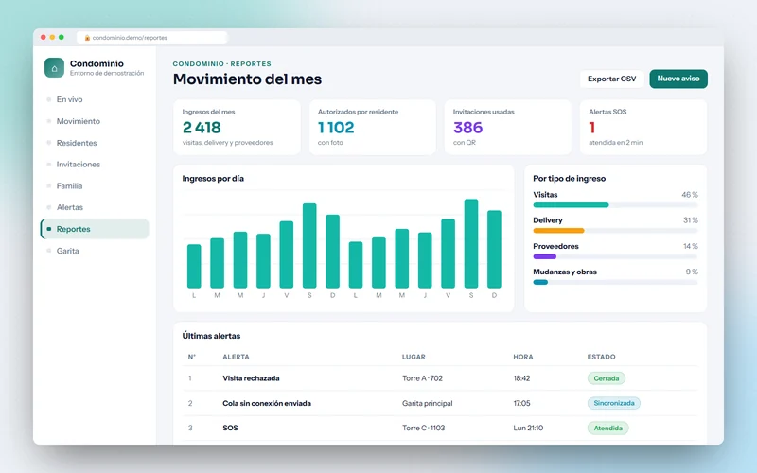Click the CONDOMINIO · REPORTES breadcrumb
757x473 pixels.
coord(222,63)
